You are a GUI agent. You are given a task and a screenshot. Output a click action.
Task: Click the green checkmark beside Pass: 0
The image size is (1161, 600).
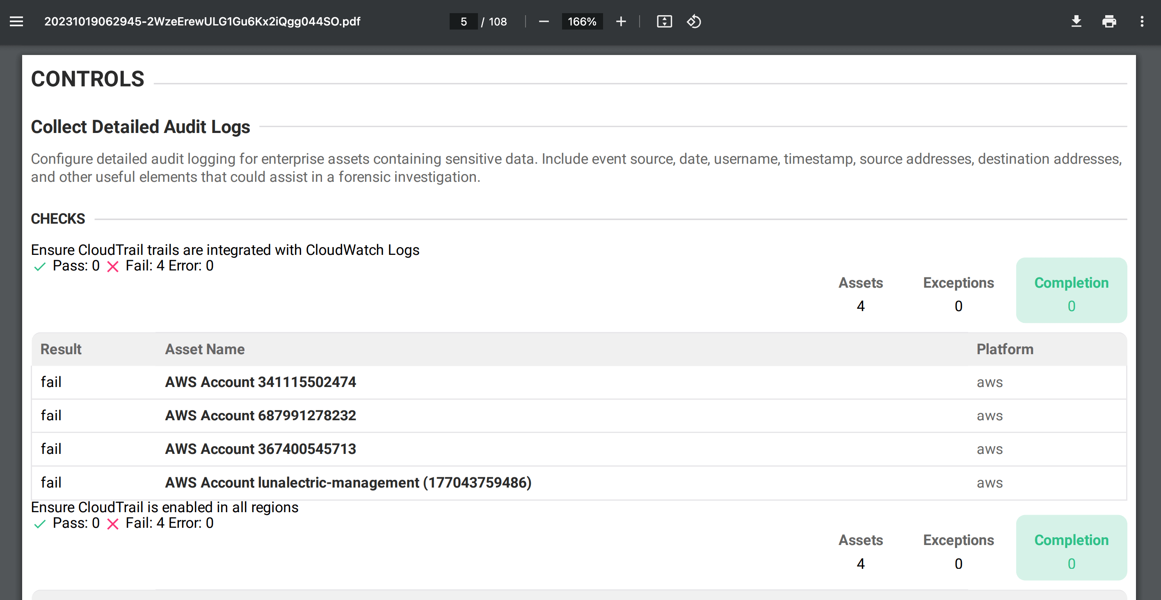tap(39, 266)
